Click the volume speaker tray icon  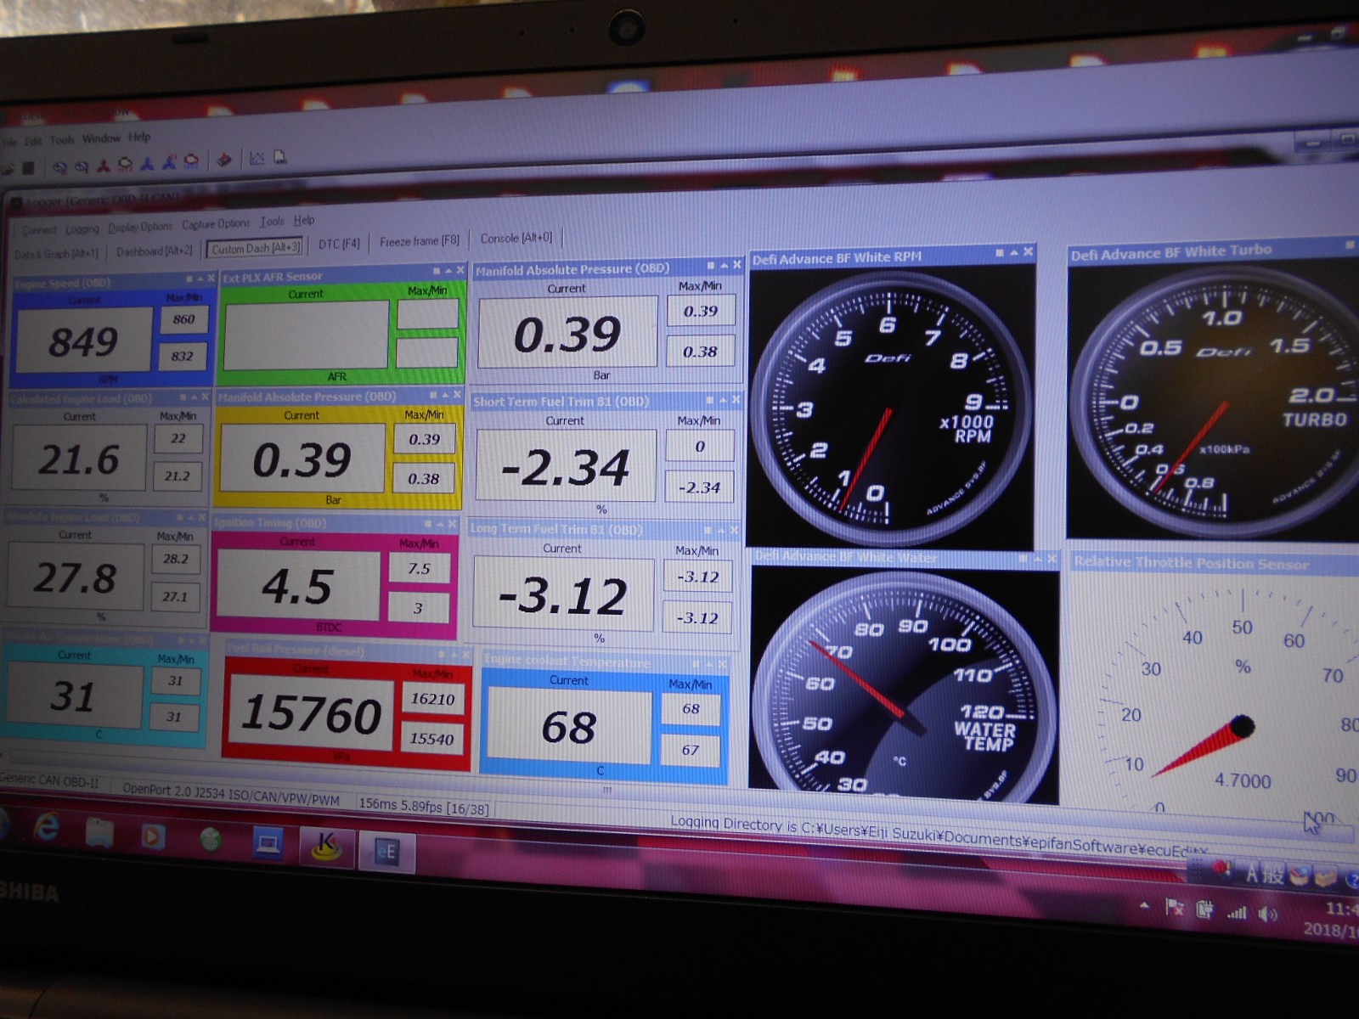tap(1268, 914)
